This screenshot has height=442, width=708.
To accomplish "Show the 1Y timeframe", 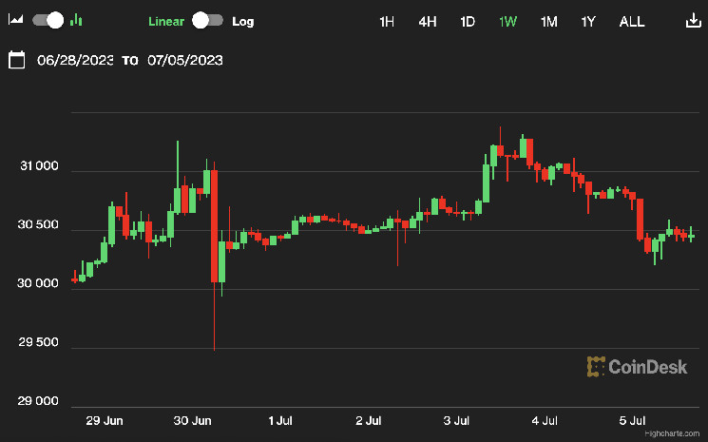I will 589,21.
